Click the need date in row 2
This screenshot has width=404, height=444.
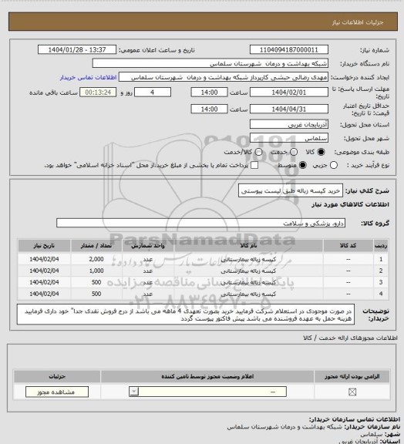(x=44, y=271)
